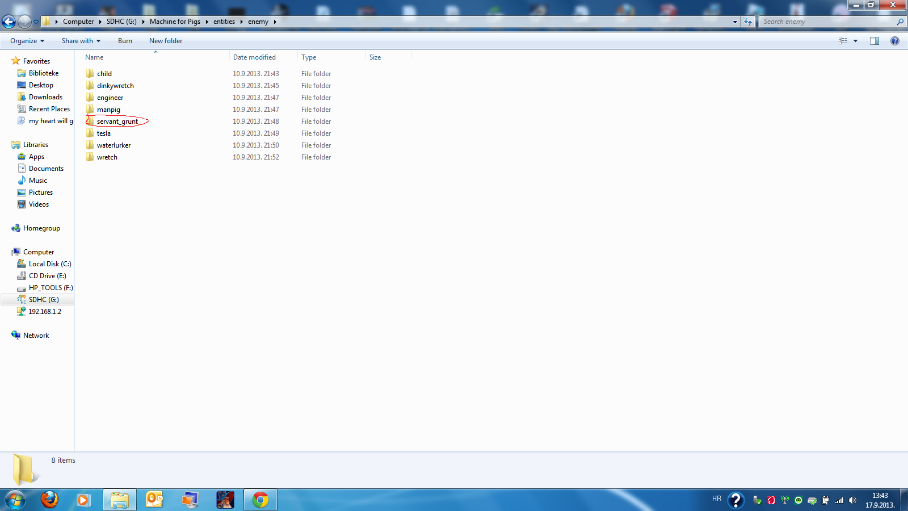This screenshot has height=511, width=908.
Task: Click entities in the breadcrumb path
Action: click(224, 22)
